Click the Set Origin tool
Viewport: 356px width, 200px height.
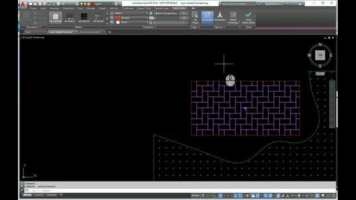click(x=195, y=18)
